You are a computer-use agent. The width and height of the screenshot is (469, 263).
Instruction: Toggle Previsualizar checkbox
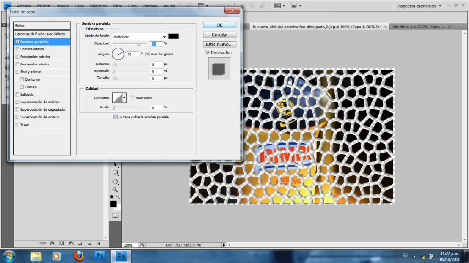point(208,53)
